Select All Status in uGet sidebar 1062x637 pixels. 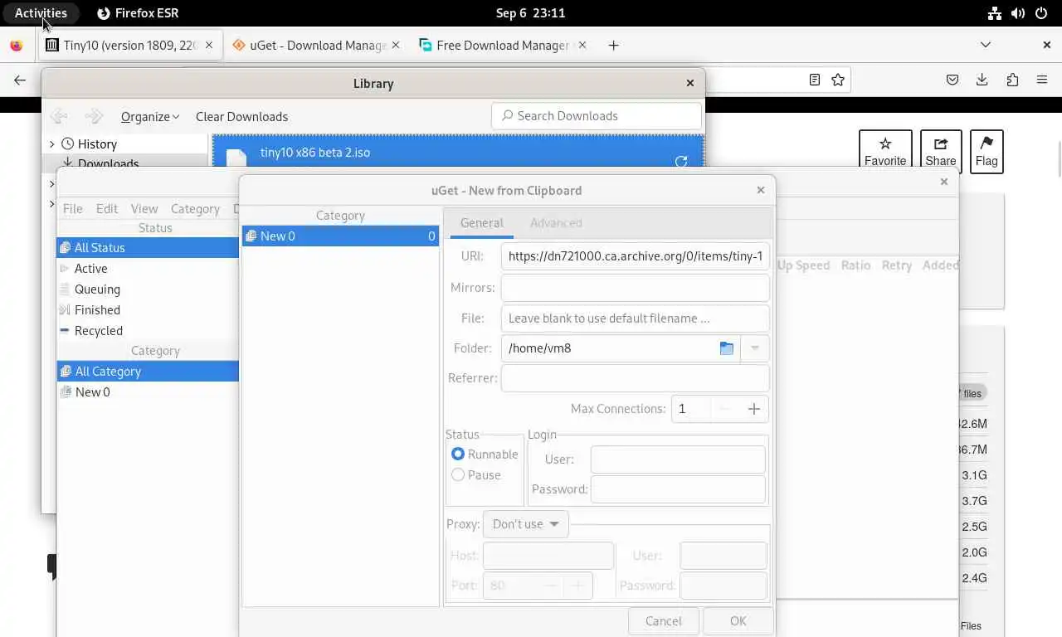[148, 248]
